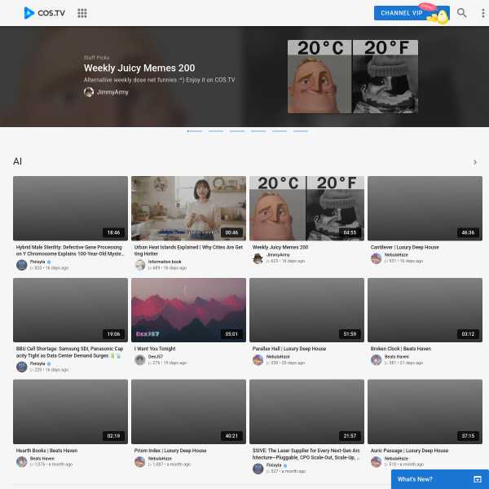Click the search magnifier icon
Viewport: 489px width, 489px height.
click(461, 13)
